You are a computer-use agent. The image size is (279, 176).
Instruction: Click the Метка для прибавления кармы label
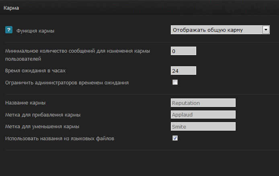(x=43, y=115)
